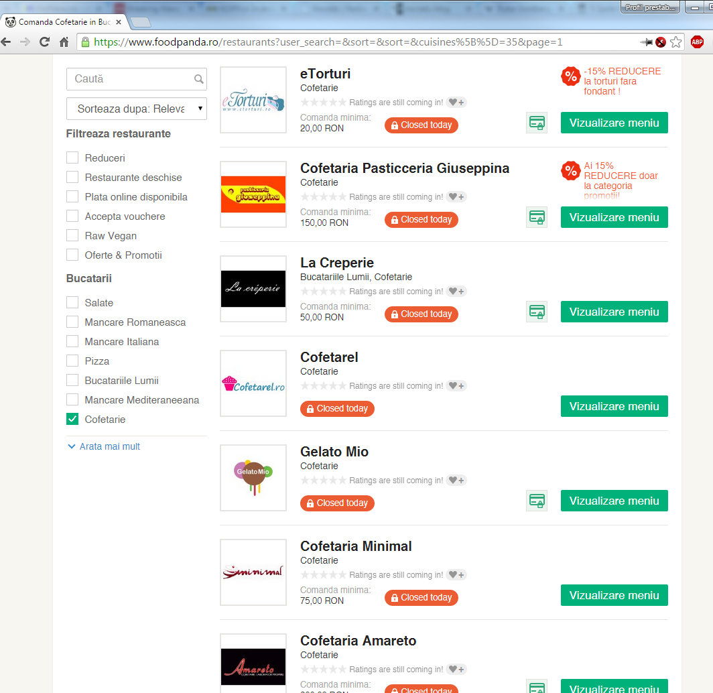Screen dimensions: 713x693
Task: Click the discount percent badge for eTorturi
Action: [x=571, y=76]
